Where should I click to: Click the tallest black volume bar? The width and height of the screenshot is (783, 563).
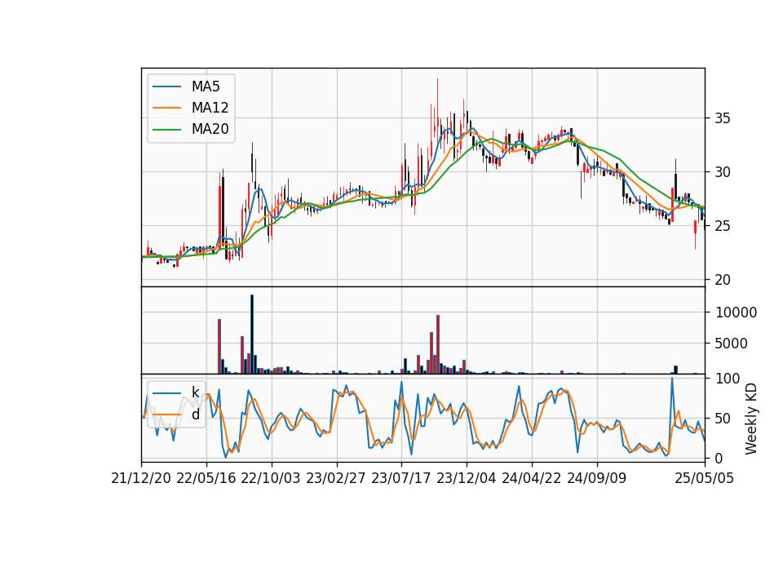[x=252, y=335]
